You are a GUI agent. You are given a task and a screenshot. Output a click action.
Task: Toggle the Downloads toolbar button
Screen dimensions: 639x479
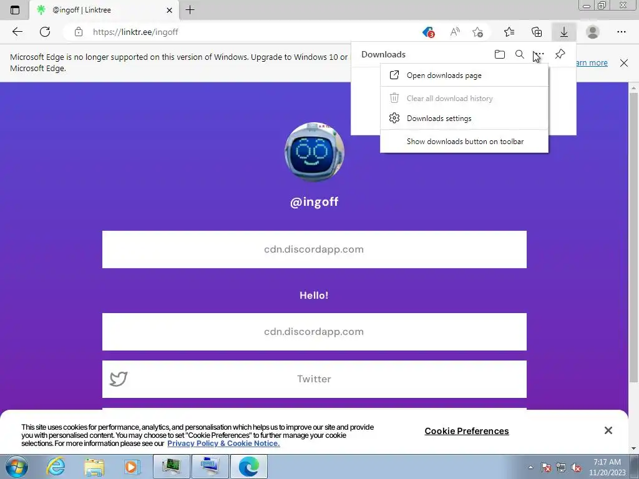tap(564, 32)
